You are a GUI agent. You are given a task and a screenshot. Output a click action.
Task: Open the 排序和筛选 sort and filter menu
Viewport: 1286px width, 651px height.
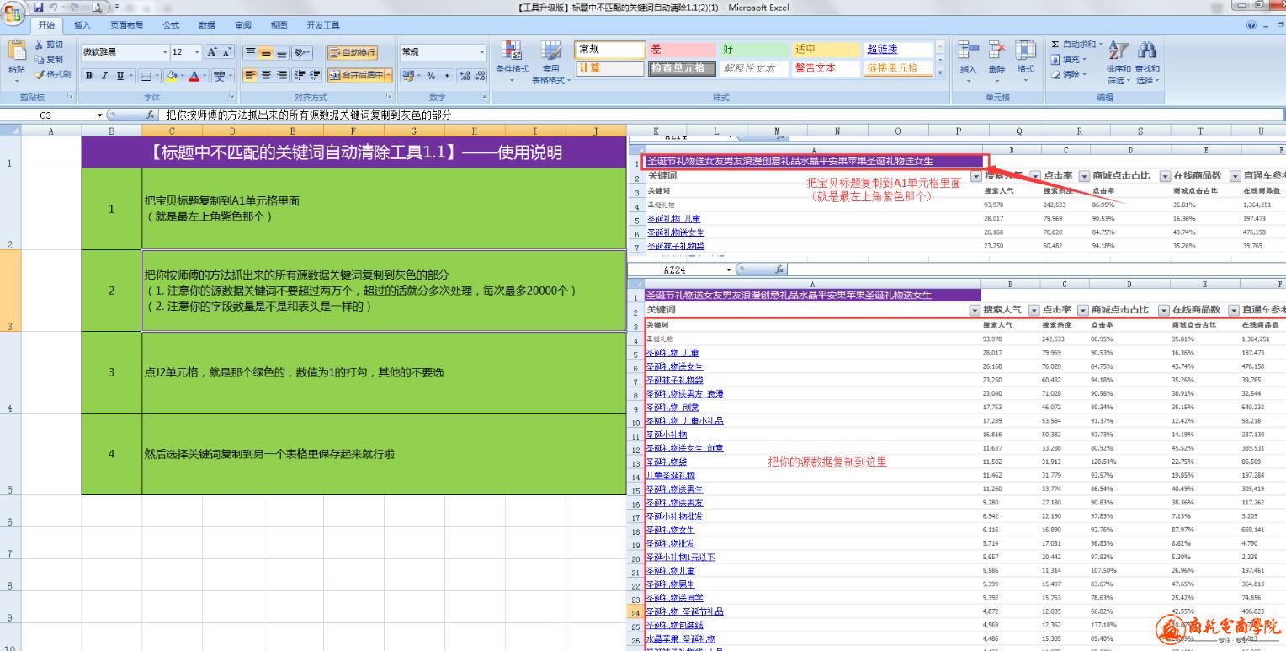coord(1119,61)
